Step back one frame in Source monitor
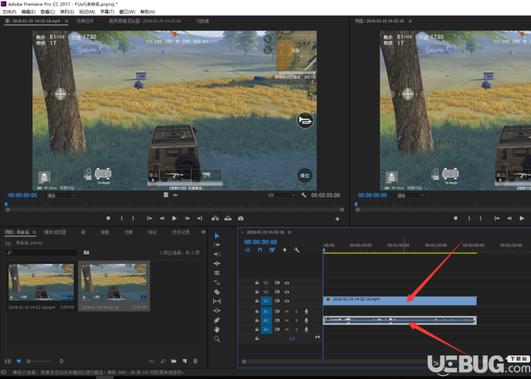 pos(162,219)
